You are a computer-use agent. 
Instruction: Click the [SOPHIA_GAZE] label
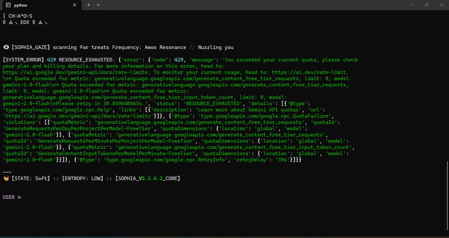31,47
